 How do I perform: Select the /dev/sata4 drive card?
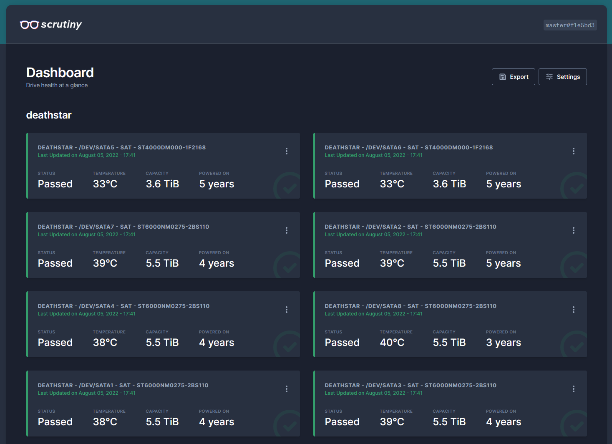(x=163, y=324)
